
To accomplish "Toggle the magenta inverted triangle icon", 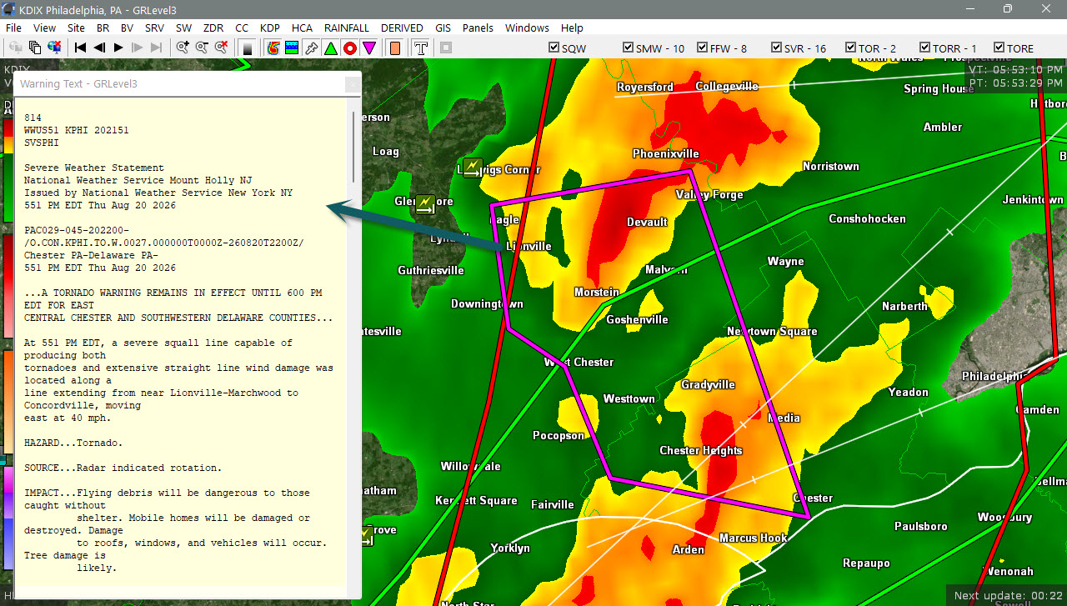I will pos(368,48).
